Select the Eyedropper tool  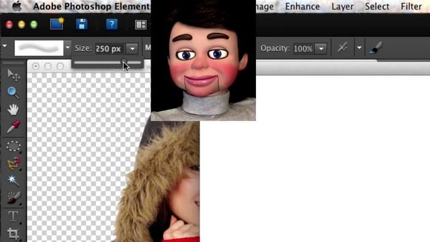[x=13, y=127]
